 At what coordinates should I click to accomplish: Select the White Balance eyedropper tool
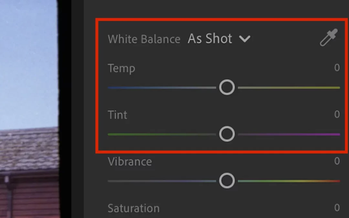[x=329, y=38]
